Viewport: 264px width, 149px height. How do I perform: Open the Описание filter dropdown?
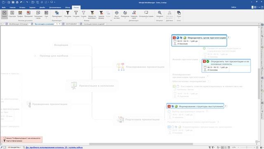tap(76, 14)
